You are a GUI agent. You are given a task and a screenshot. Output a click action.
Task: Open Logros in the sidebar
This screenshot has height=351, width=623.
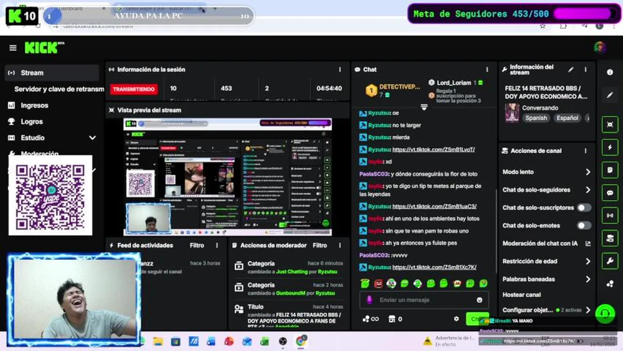click(x=32, y=121)
